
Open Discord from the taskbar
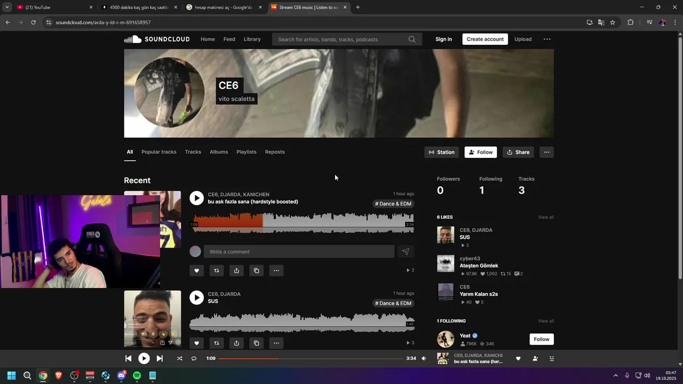121,375
